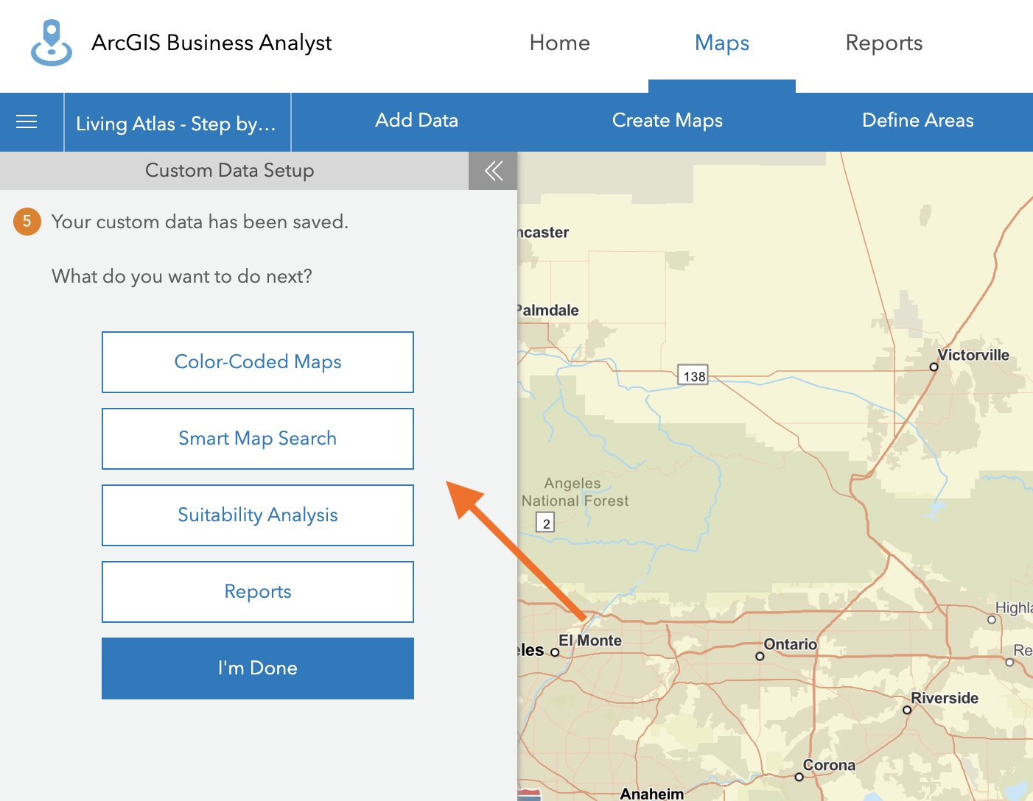Click the Living Atlas project title

pos(176,124)
